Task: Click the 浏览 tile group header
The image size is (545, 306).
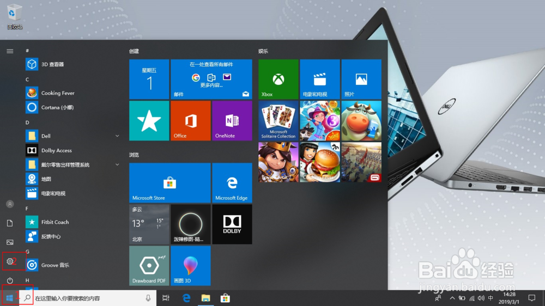Action: tap(134, 155)
